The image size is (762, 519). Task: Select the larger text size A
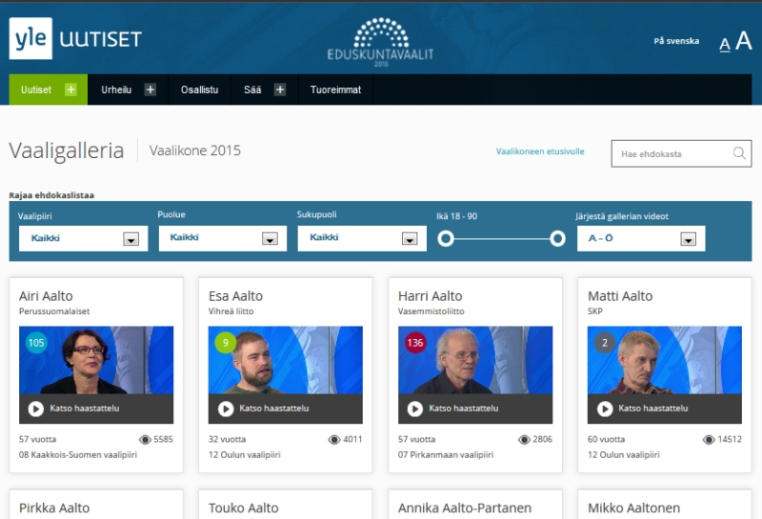pyautogui.click(x=743, y=41)
